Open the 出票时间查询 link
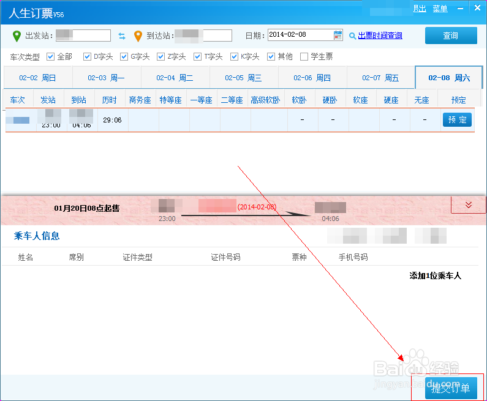 click(x=380, y=36)
